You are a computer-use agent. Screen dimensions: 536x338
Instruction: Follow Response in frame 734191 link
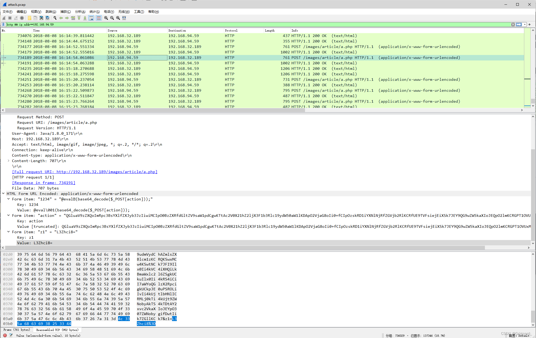[44, 183]
